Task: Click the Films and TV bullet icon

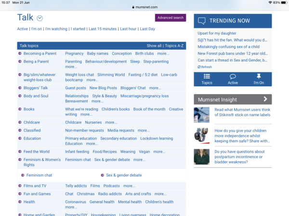Action: coord(20,186)
